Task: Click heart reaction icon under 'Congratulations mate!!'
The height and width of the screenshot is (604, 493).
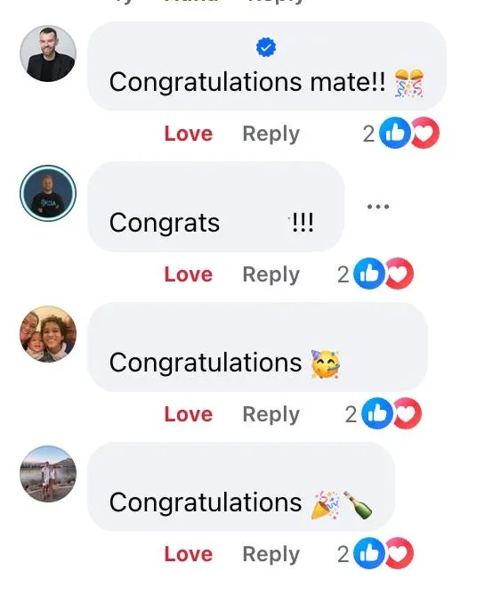Action: (424, 133)
